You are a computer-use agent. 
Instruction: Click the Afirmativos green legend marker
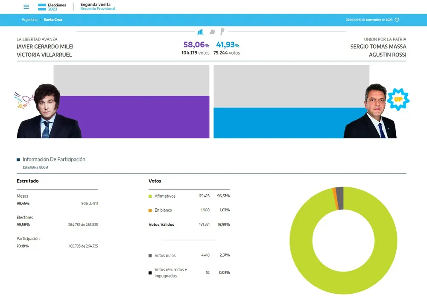tap(150, 196)
